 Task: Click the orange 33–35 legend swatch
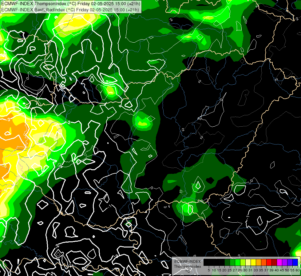(x=259, y=262)
